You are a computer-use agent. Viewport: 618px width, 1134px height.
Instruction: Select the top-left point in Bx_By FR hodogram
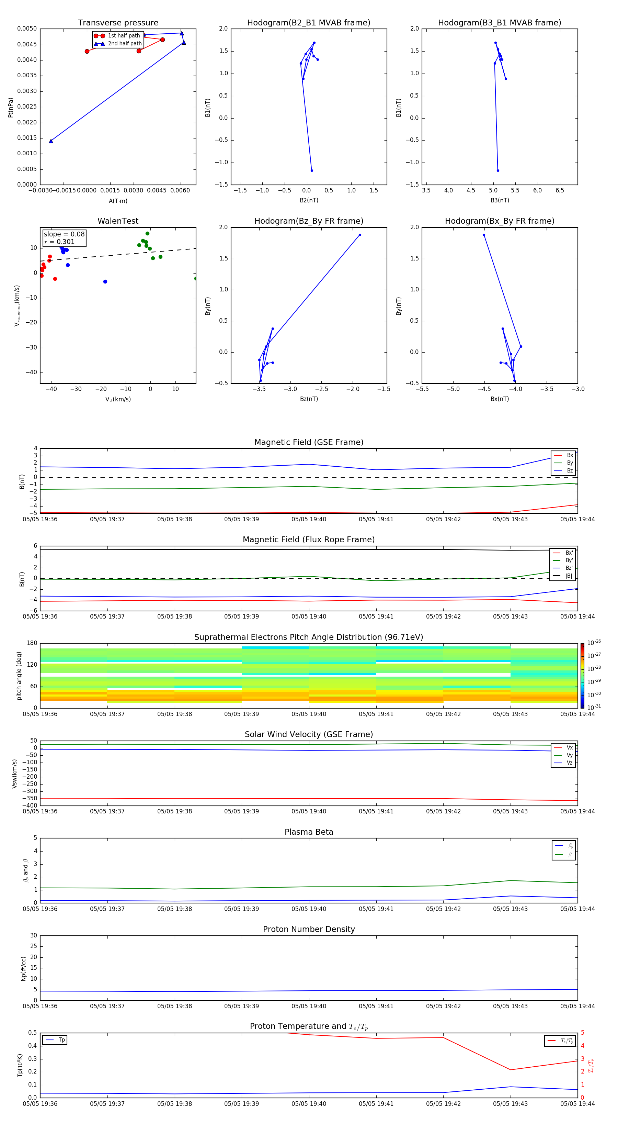pos(484,235)
